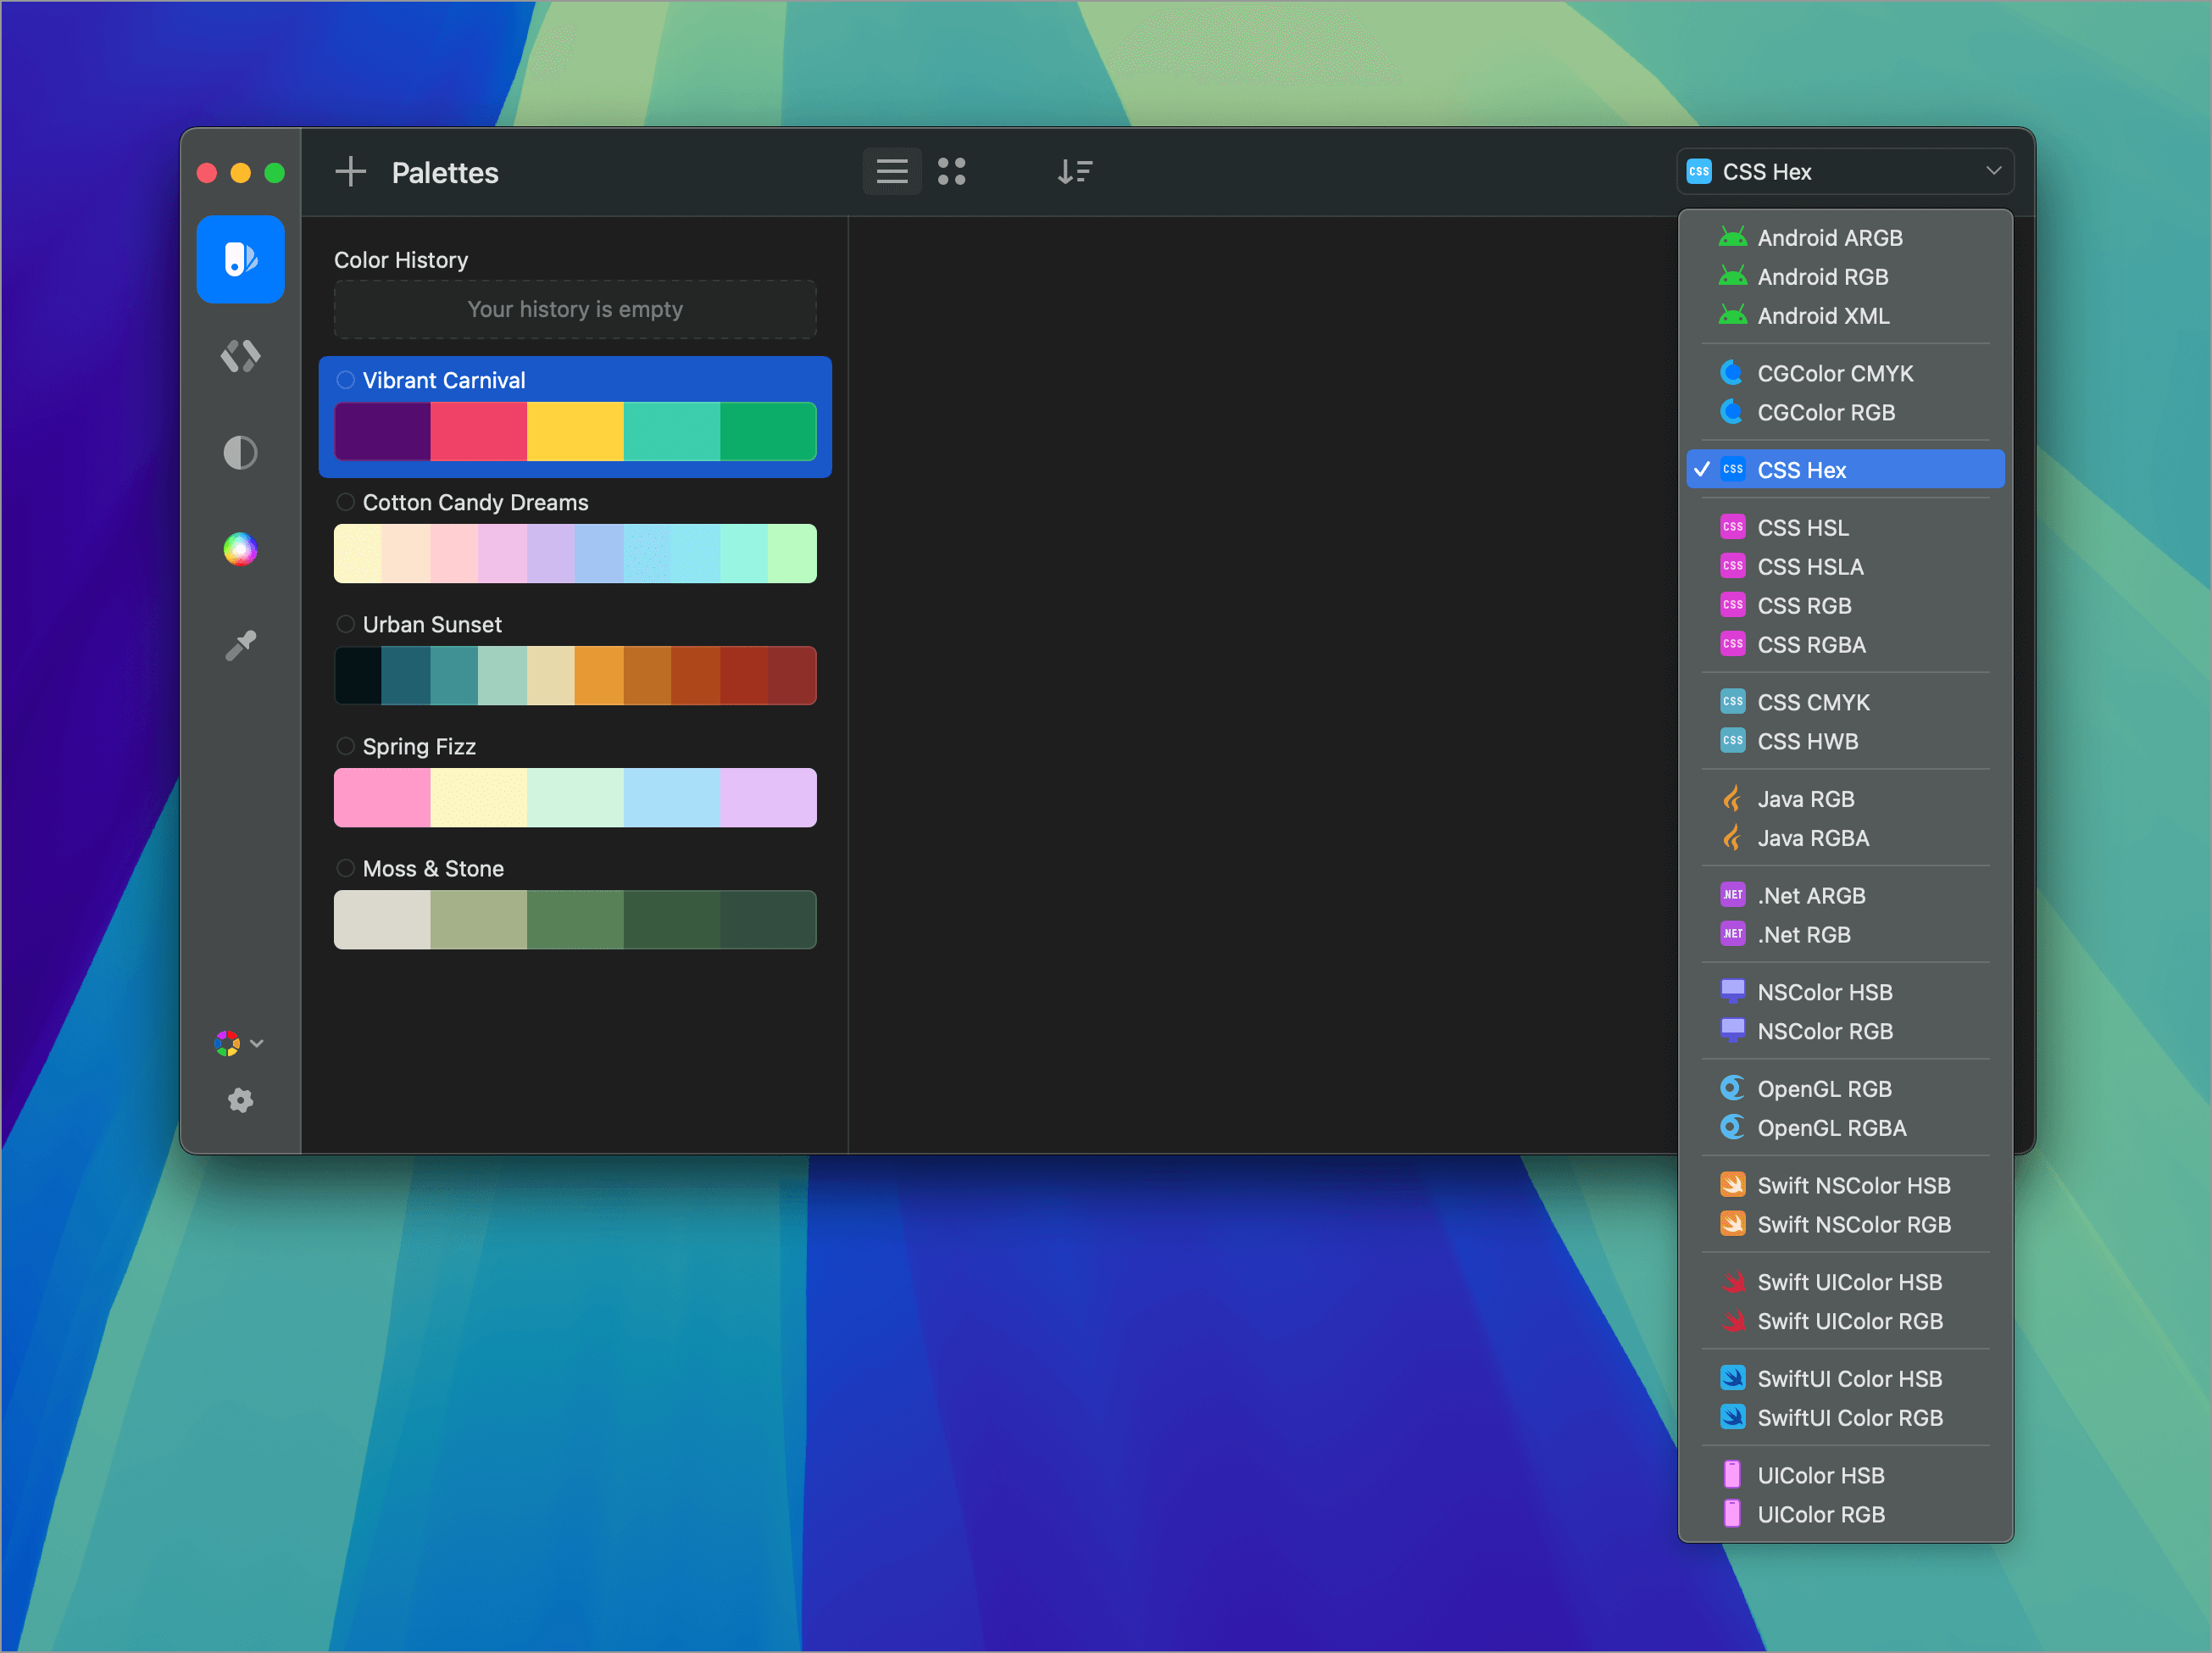Click a swatch in Urban Sunset palette
The height and width of the screenshot is (1653, 2212).
click(575, 675)
